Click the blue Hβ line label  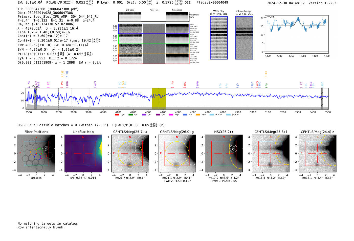pos(237,85)
